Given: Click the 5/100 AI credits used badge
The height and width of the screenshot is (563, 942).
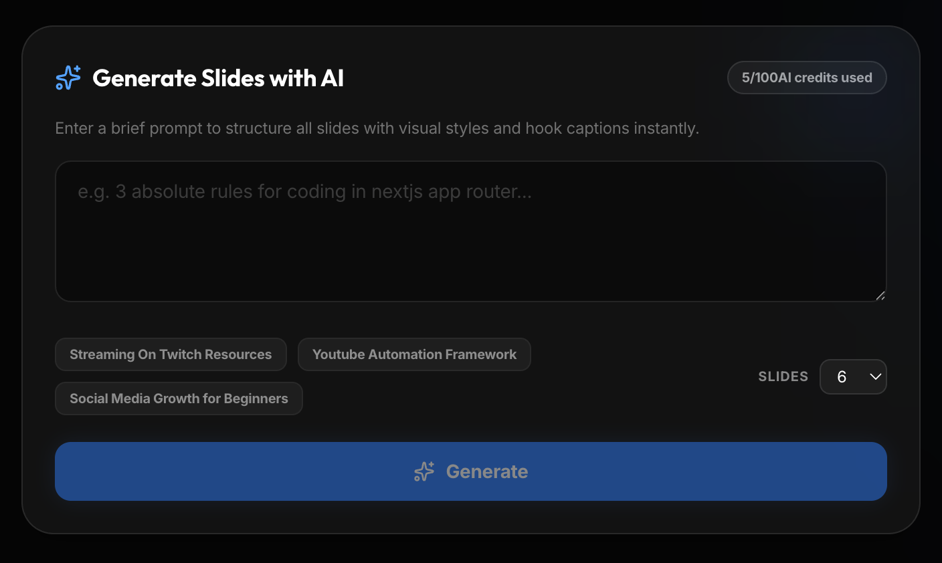Looking at the screenshot, I should coord(807,78).
